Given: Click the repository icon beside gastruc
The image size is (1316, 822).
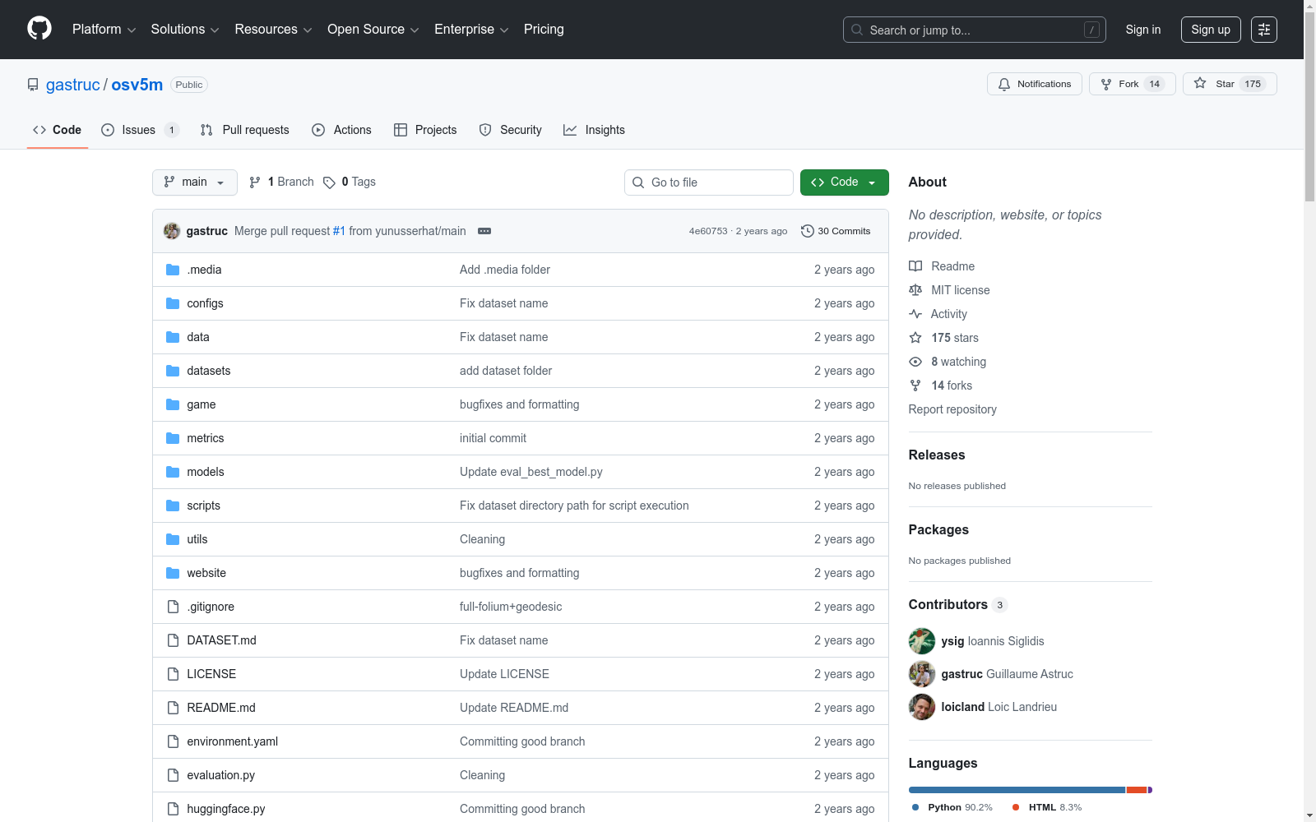Looking at the screenshot, I should [x=33, y=85].
